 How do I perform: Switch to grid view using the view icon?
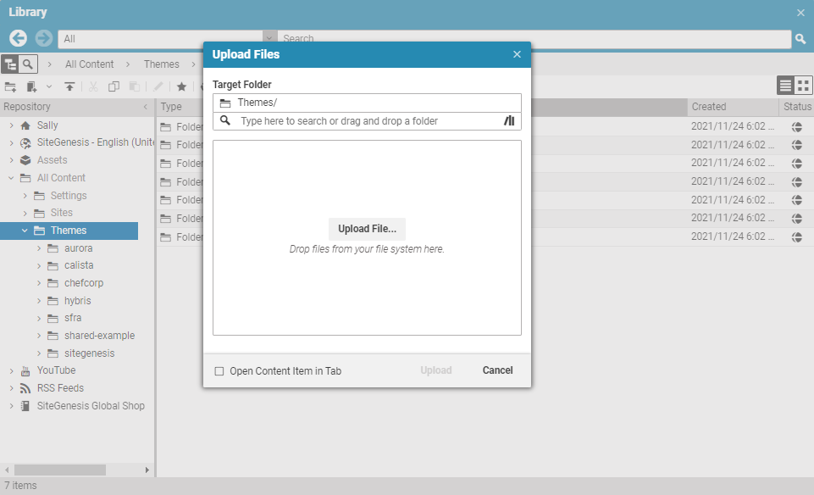click(x=800, y=85)
